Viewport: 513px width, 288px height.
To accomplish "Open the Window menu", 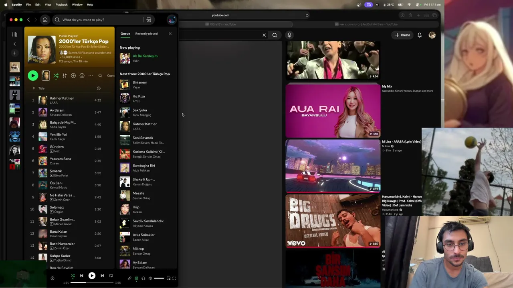I will tap(77, 5).
